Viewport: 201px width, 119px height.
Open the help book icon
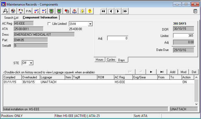coord(75,11)
